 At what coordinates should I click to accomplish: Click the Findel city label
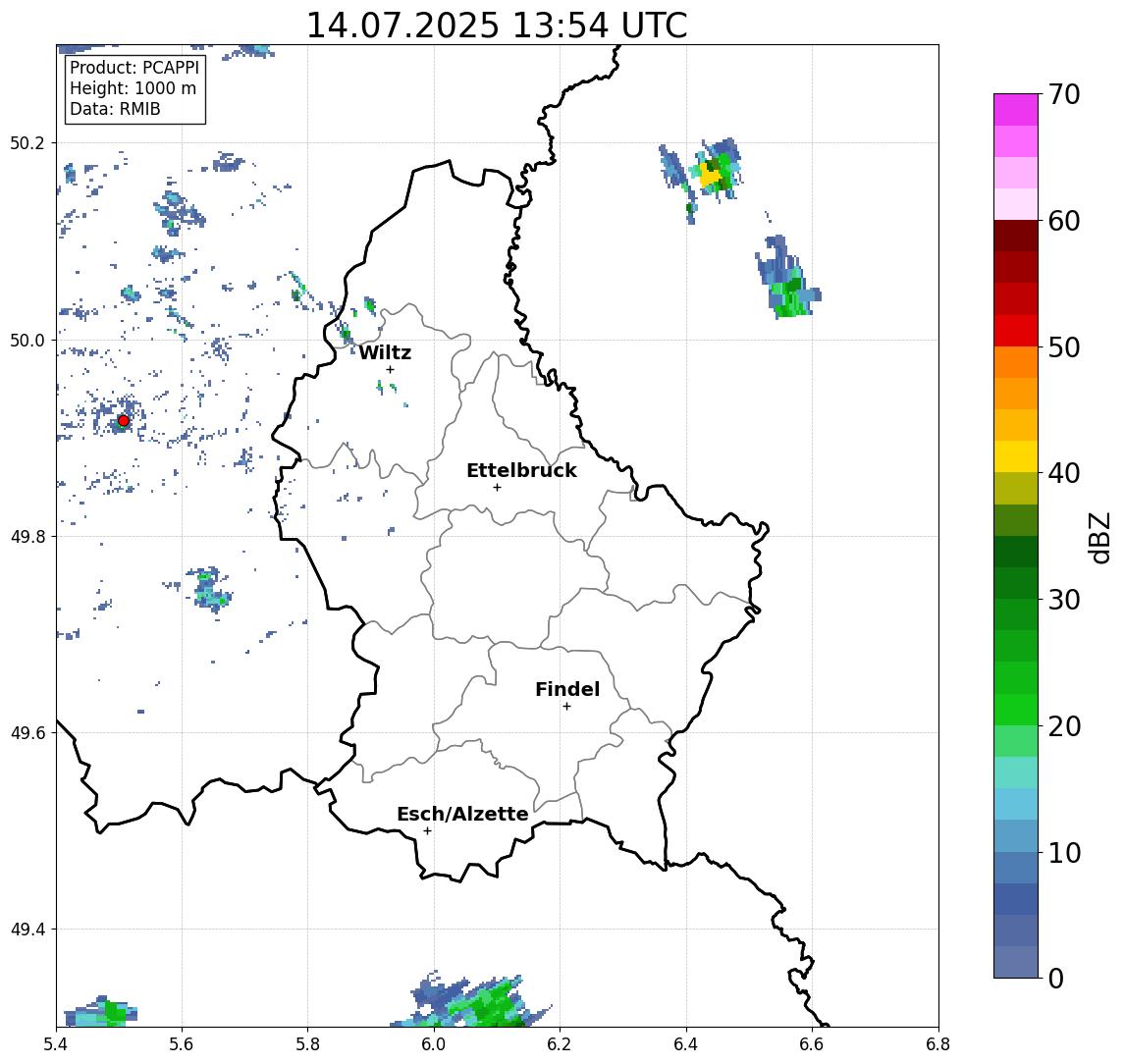pos(567,689)
